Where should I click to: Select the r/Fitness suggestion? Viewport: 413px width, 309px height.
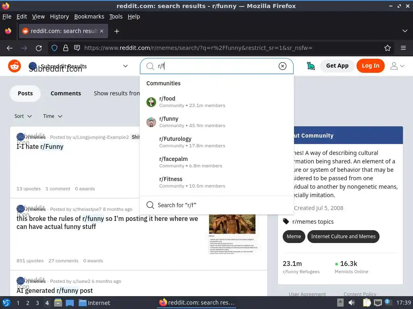[217, 182]
